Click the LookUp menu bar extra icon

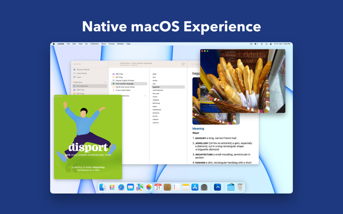coord(251,44)
